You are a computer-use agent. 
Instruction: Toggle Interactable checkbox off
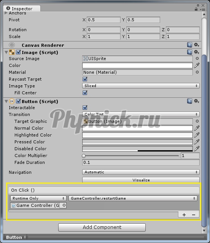(x=85, y=107)
